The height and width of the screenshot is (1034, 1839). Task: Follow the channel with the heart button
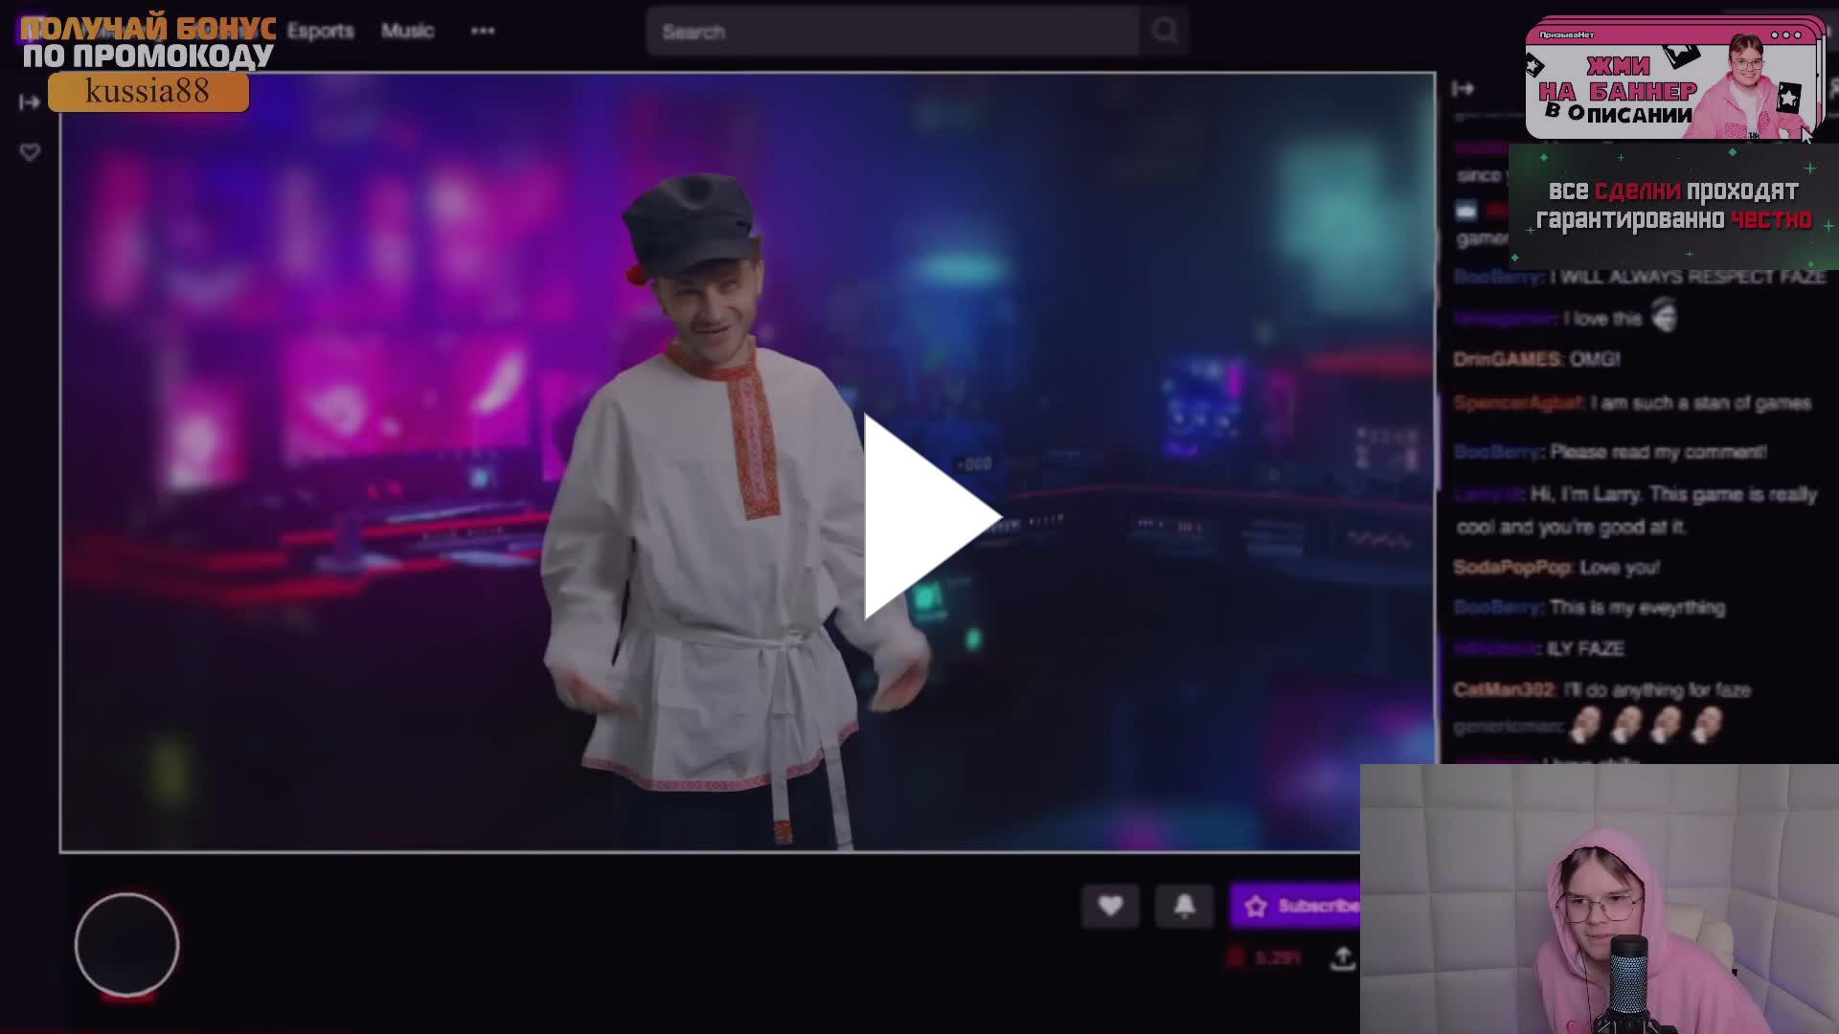click(1110, 907)
